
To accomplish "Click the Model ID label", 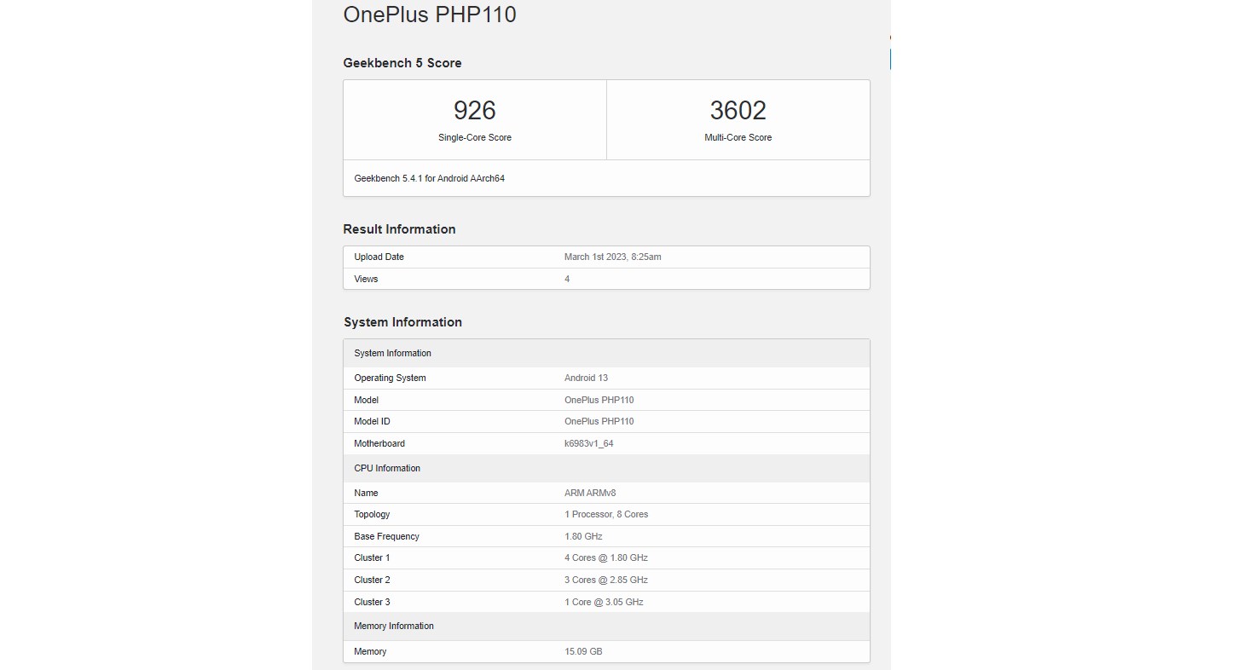I will (x=372, y=421).
